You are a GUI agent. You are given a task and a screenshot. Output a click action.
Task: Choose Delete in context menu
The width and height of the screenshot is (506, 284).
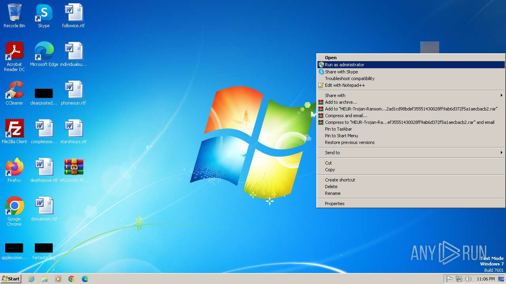pos(411,187)
